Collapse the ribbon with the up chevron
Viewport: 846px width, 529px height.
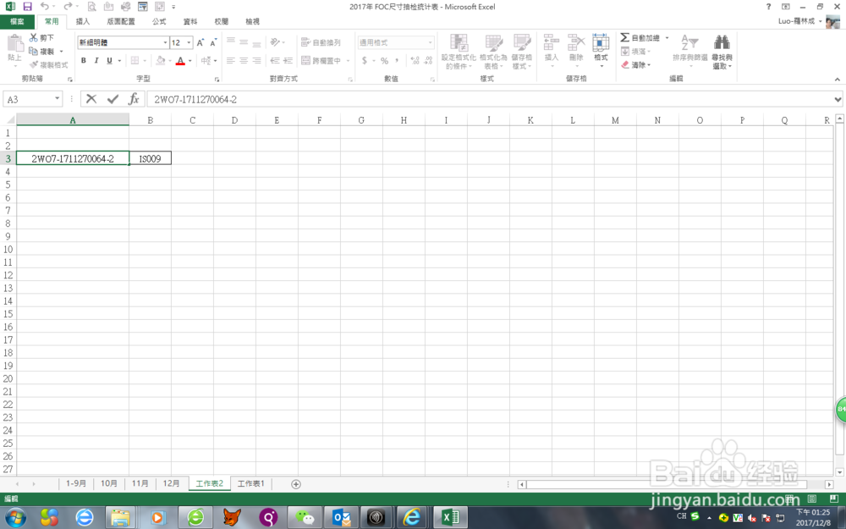tap(837, 80)
